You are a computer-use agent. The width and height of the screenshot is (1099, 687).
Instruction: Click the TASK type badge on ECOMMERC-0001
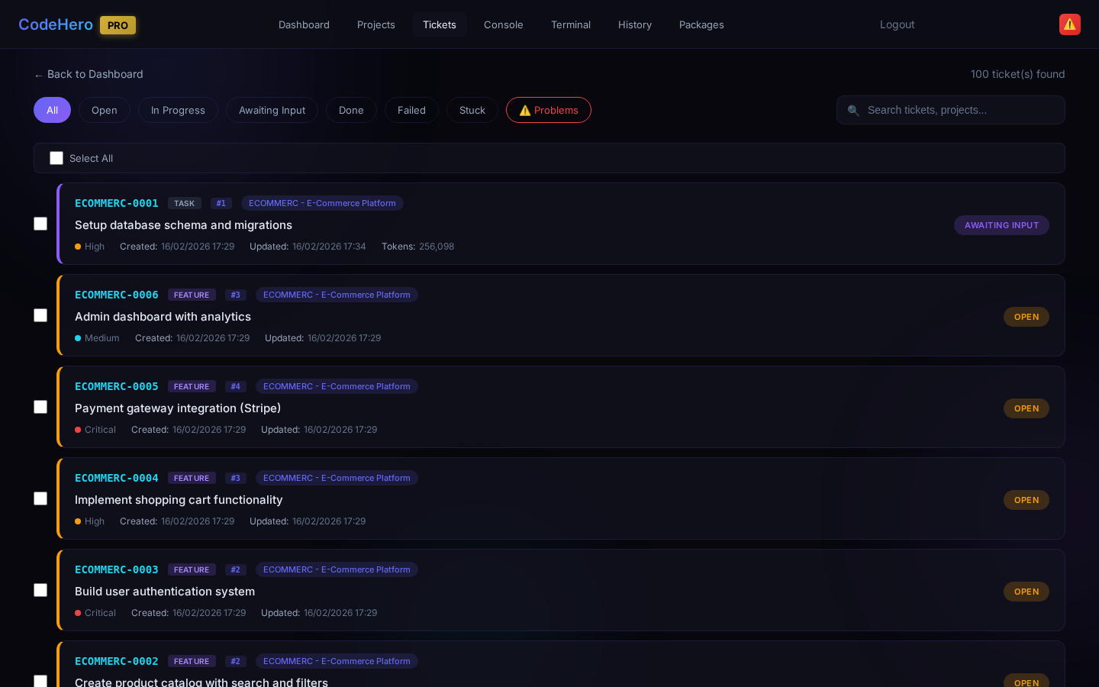pyautogui.click(x=184, y=203)
